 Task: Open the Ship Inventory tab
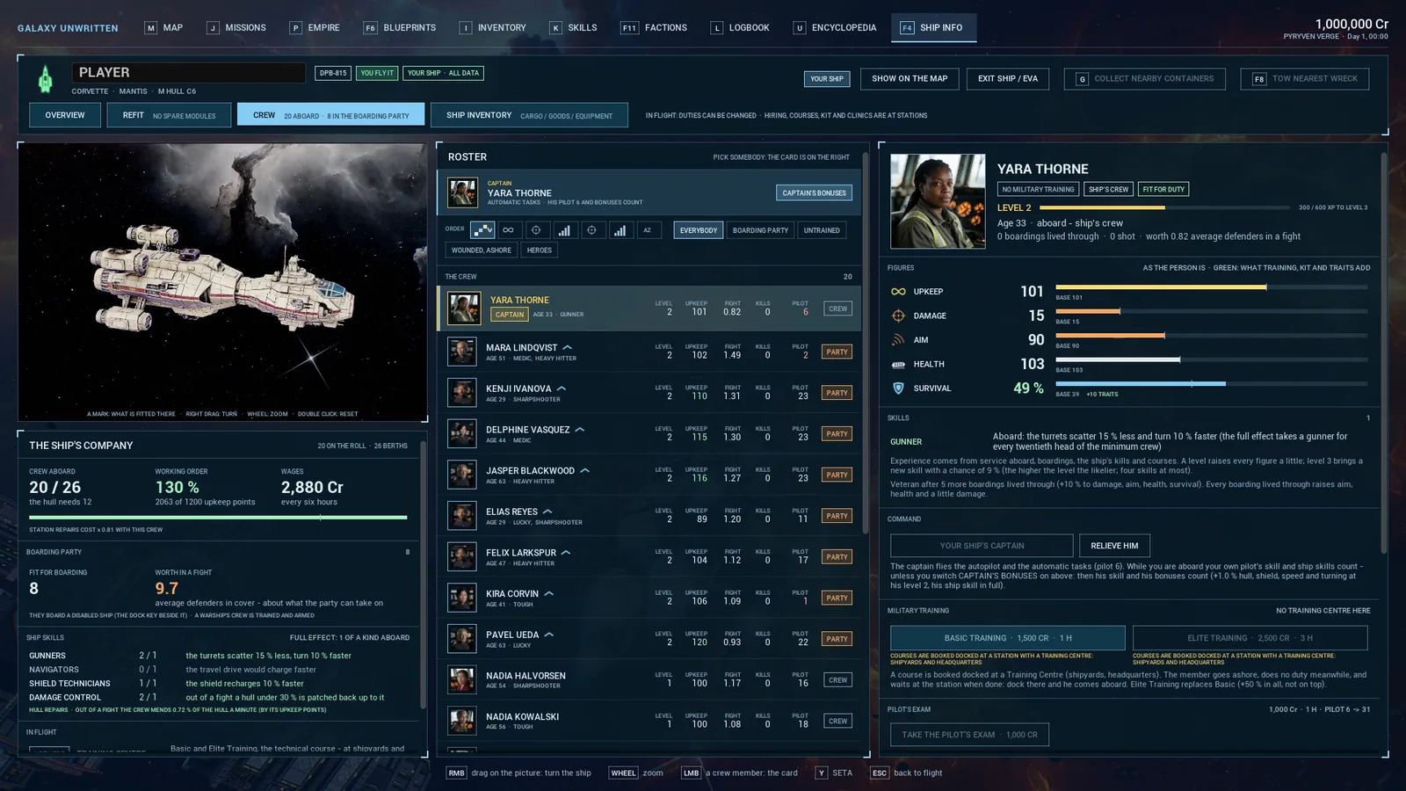point(529,115)
